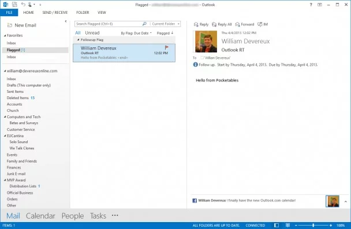This screenshot has width=351, height=229.
Task: Click the People Pane contact thumbnail
Action: [x=332, y=201]
